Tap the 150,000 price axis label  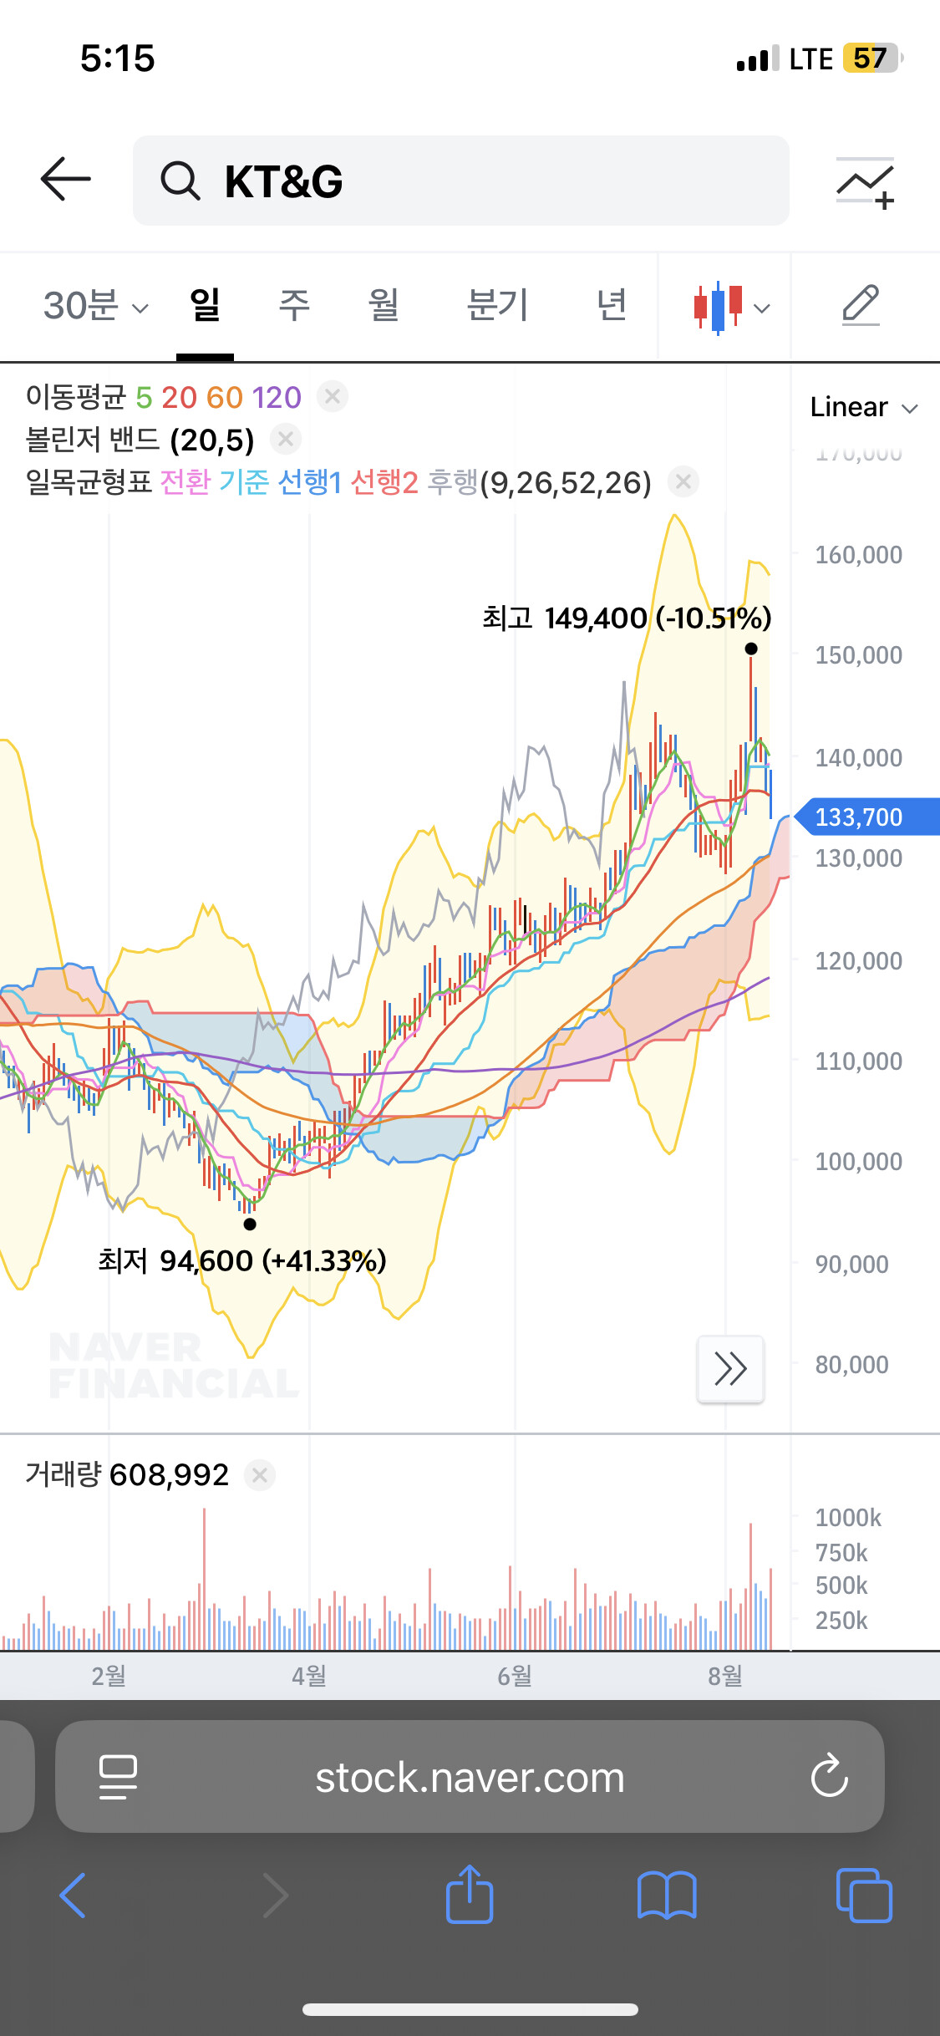pos(859,655)
